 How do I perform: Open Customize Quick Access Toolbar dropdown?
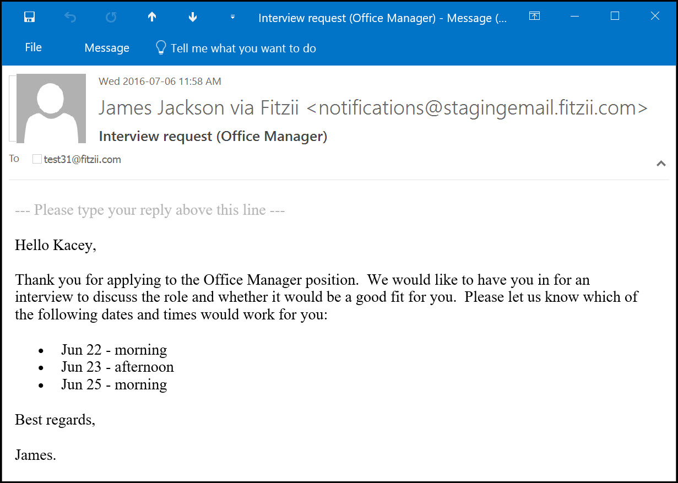point(232,17)
